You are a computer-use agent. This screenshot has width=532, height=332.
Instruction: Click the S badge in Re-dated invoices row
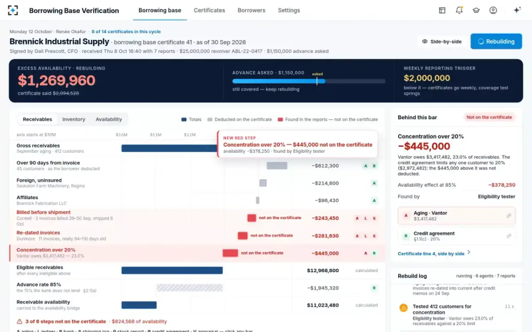pos(374,236)
